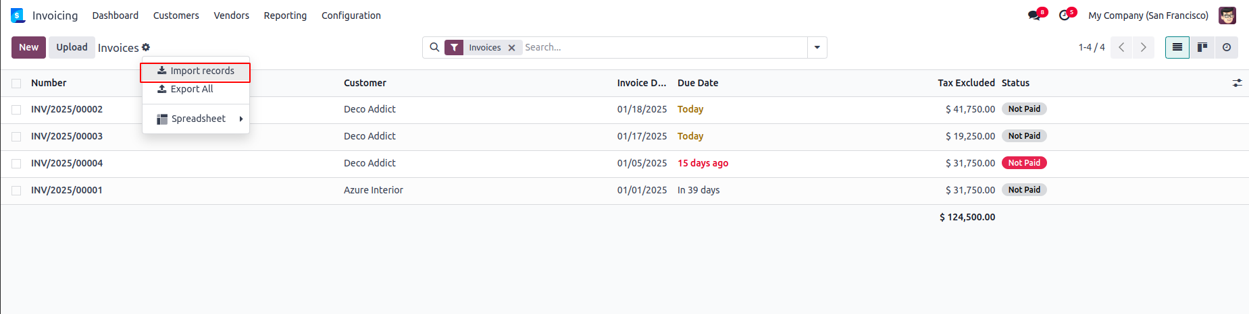Switch to kanban view
1249x314 pixels.
pyautogui.click(x=1202, y=47)
